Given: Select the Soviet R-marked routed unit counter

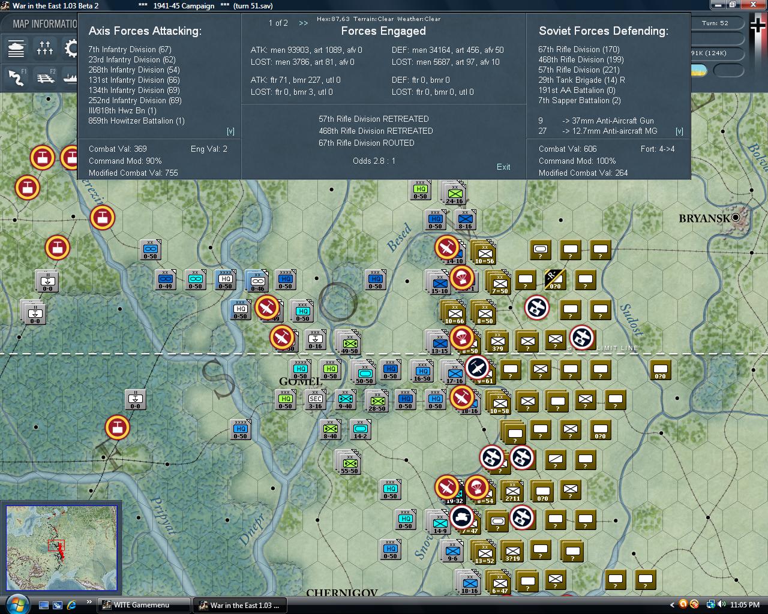Looking at the screenshot, I should (x=555, y=279).
